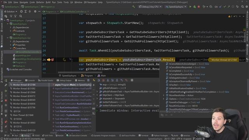The width and height of the screenshot is (249, 140).
Task: Click the Build hammer icon
Action: coord(133,7)
